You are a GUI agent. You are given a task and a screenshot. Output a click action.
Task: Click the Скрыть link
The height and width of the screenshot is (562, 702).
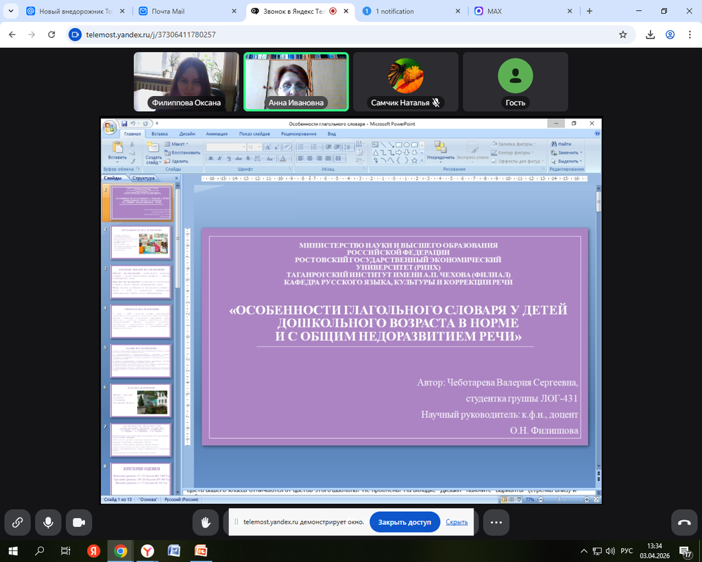tap(457, 522)
